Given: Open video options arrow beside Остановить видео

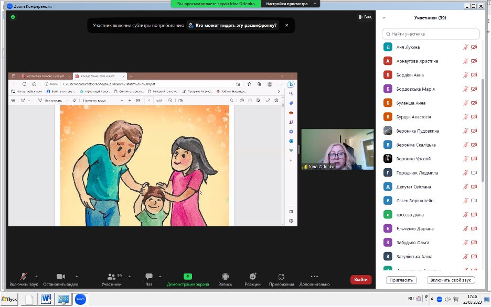Looking at the screenshot, I should click(77, 276).
